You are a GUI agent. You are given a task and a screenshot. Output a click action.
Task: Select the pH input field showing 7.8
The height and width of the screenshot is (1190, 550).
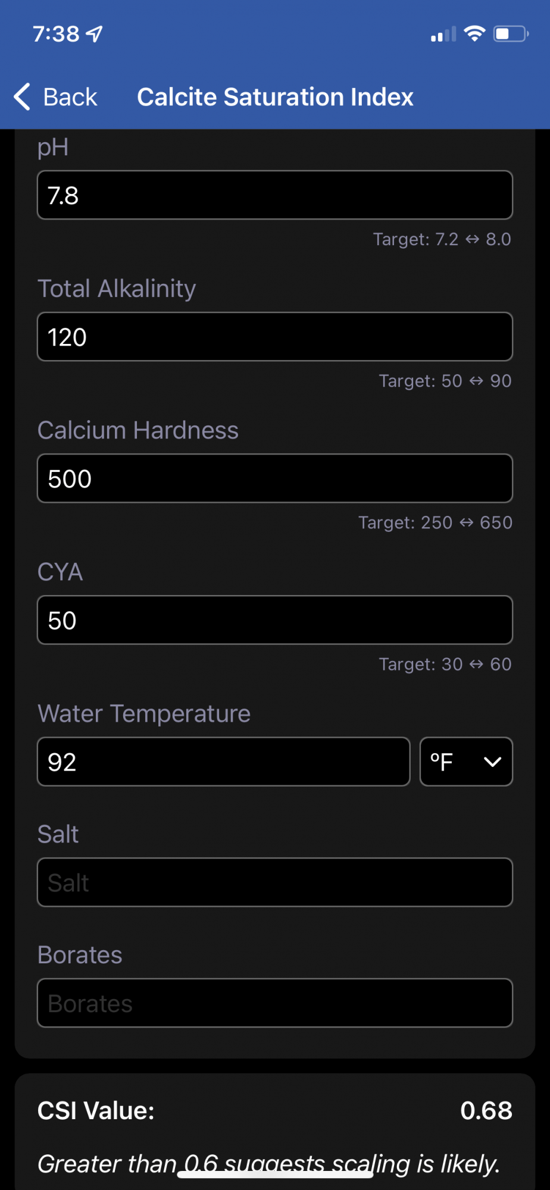[275, 195]
